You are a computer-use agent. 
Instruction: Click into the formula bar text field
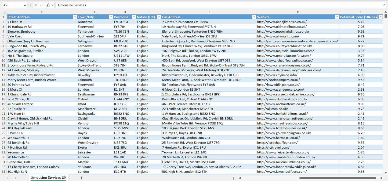[x=215, y=5]
